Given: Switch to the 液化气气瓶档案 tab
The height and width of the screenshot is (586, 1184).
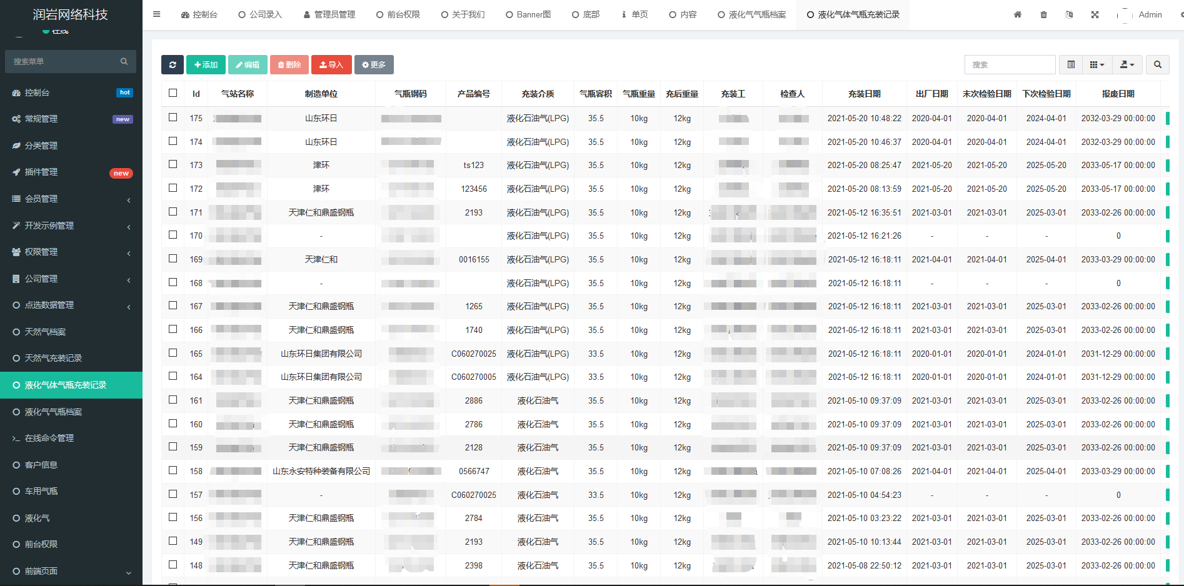Looking at the screenshot, I should (751, 14).
